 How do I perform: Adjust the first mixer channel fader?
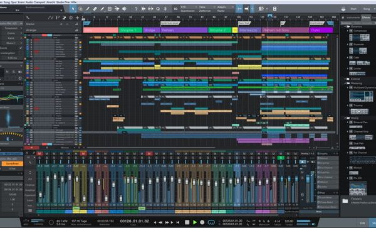pyautogui.click(x=40, y=194)
